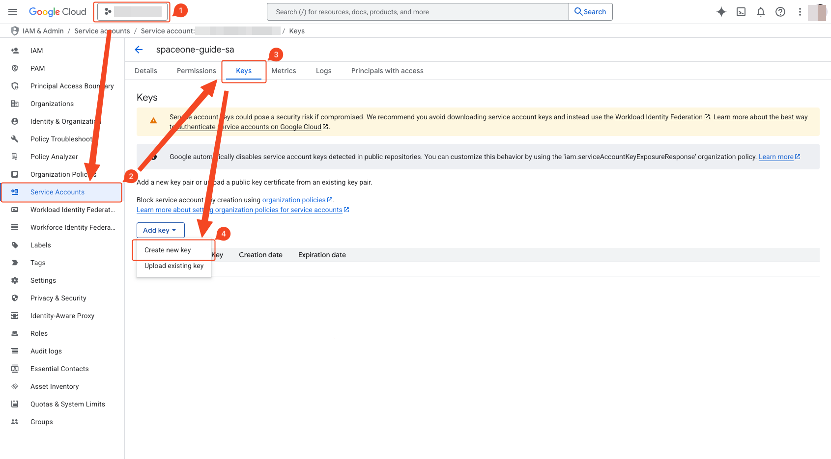Click the Labels tag icon

tap(15, 245)
